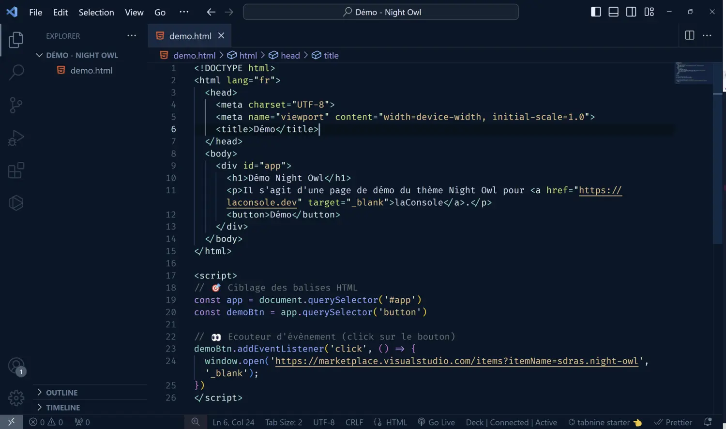The height and width of the screenshot is (429, 726).
Task: Change language mode from HTML
Action: (x=396, y=422)
